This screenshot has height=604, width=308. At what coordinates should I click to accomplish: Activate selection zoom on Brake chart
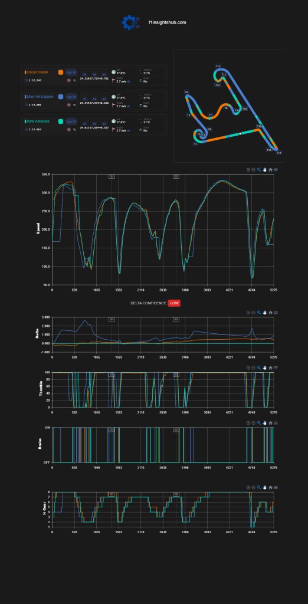pyautogui.click(x=259, y=423)
